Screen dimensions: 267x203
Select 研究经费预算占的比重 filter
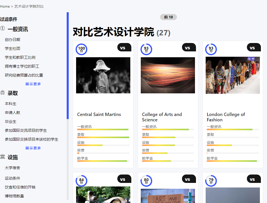(x=24, y=75)
